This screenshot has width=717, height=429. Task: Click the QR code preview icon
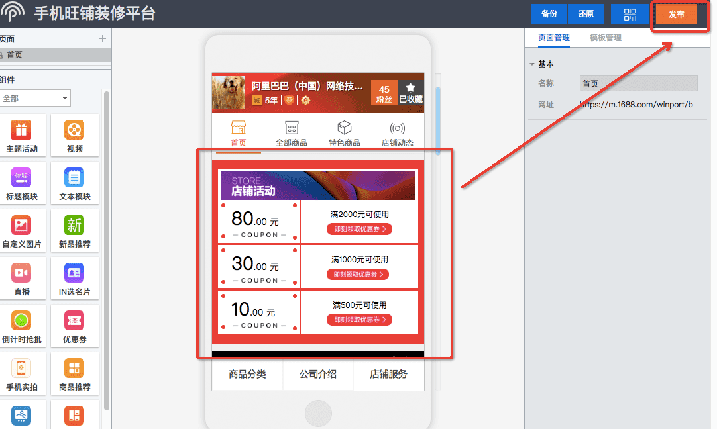630,14
